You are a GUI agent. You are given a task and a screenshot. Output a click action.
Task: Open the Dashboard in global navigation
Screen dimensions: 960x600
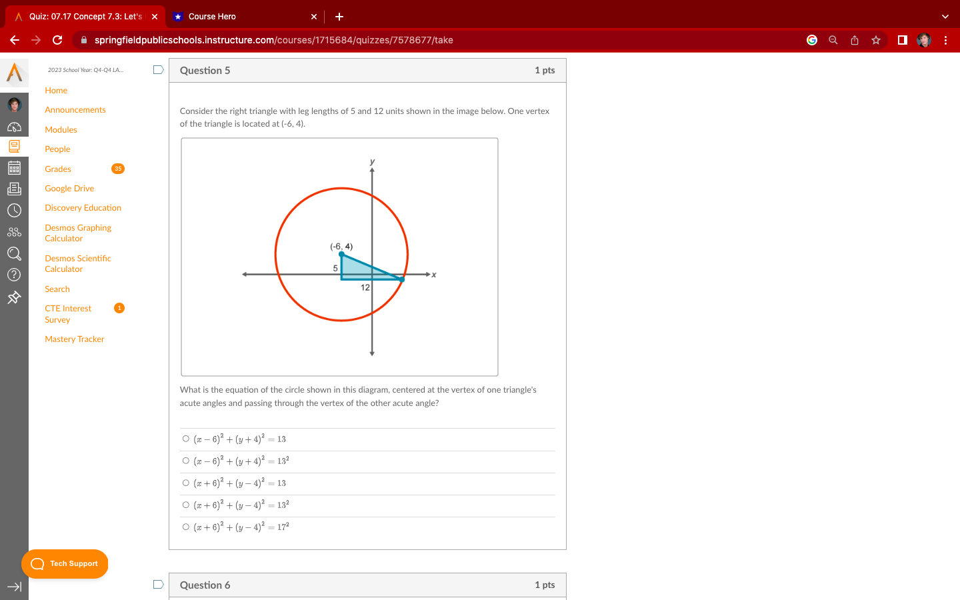[x=14, y=127]
